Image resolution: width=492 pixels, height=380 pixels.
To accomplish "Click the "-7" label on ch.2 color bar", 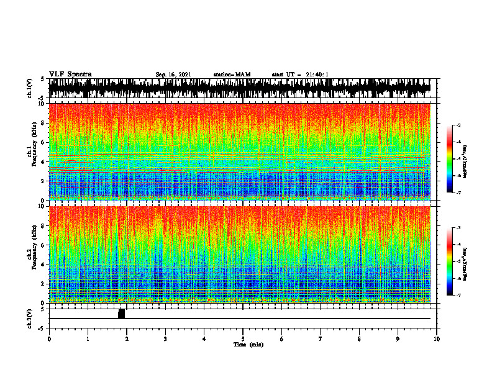I will coord(458,295).
